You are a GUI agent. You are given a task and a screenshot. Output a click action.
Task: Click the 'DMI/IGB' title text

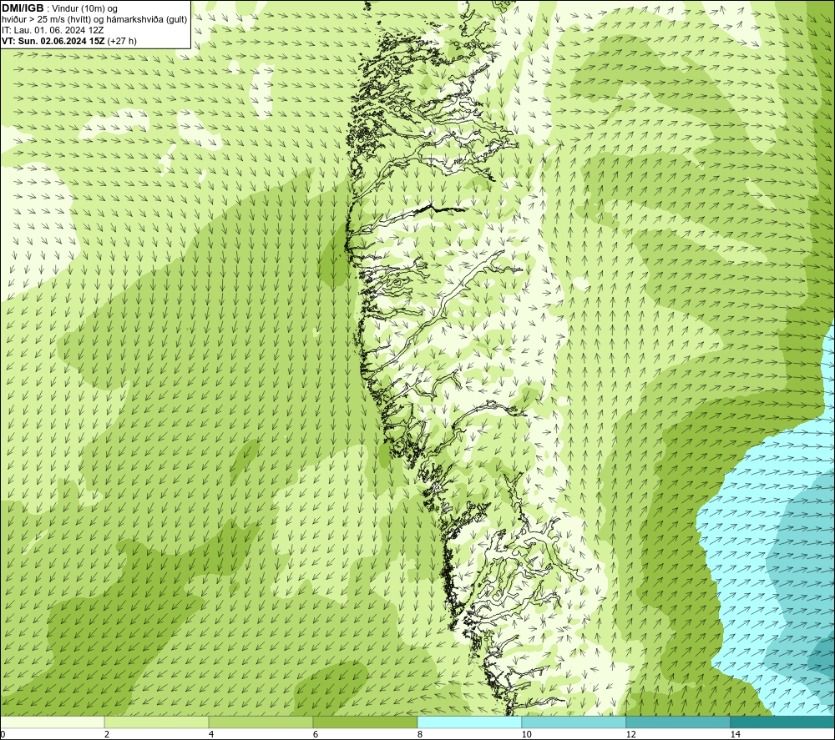(x=23, y=8)
